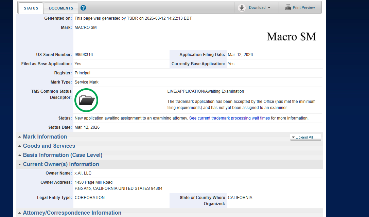Screen dimensions: 369x217
Task: Select the accepted-by-the-Office description paragraph
Action: point(242,105)
